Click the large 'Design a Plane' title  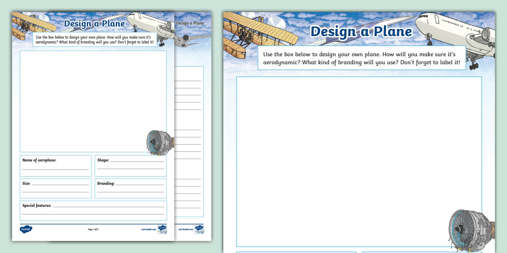point(361,31)
